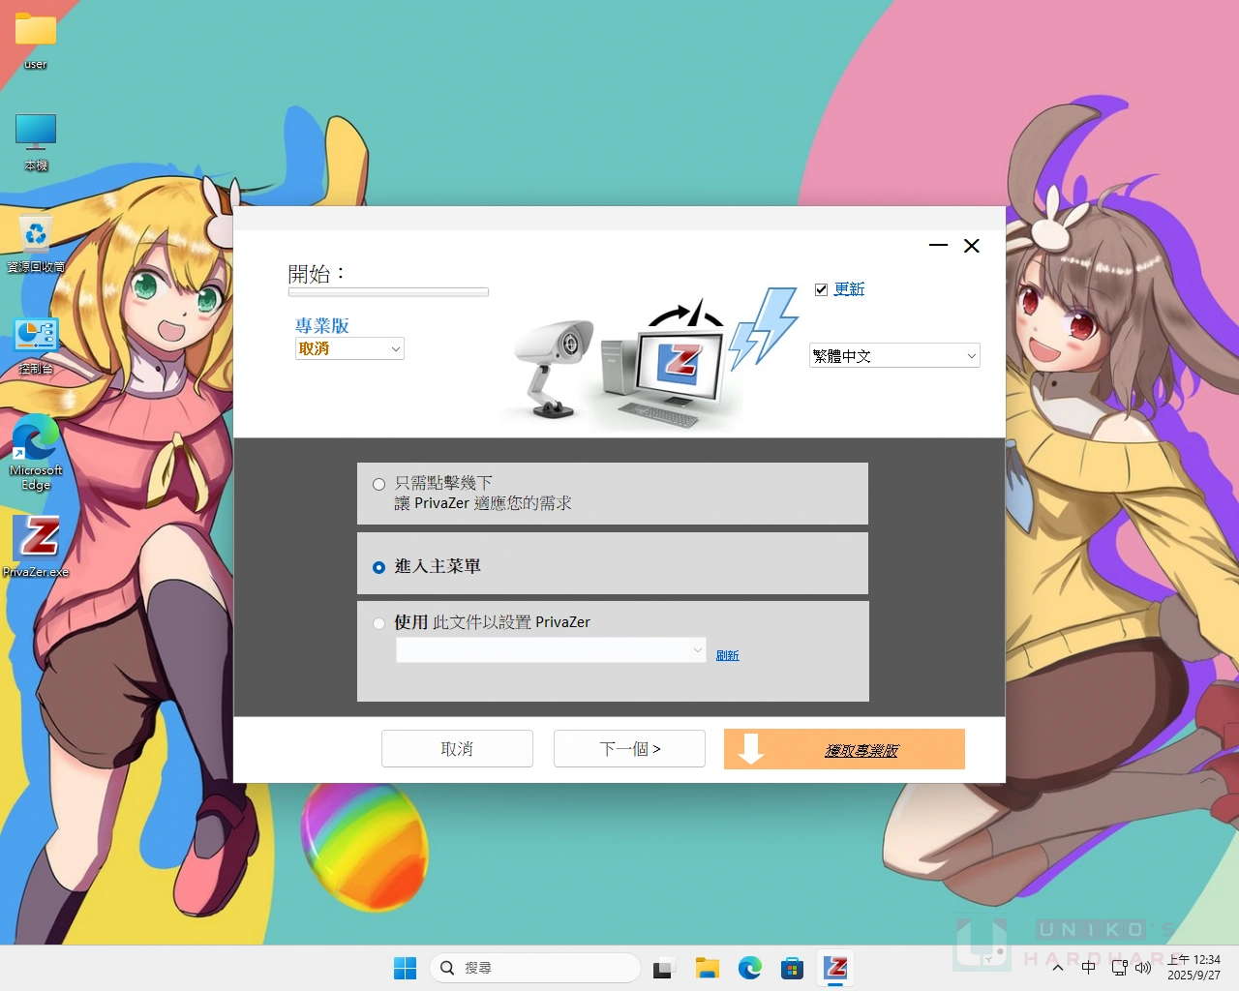Open the network tray icon
The image size is (1239, 991).
point(1120,968)
